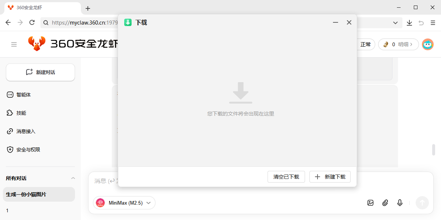Open the user avatar profile icon
Screen dimensions: 441x220
click(x=427, y=44)
